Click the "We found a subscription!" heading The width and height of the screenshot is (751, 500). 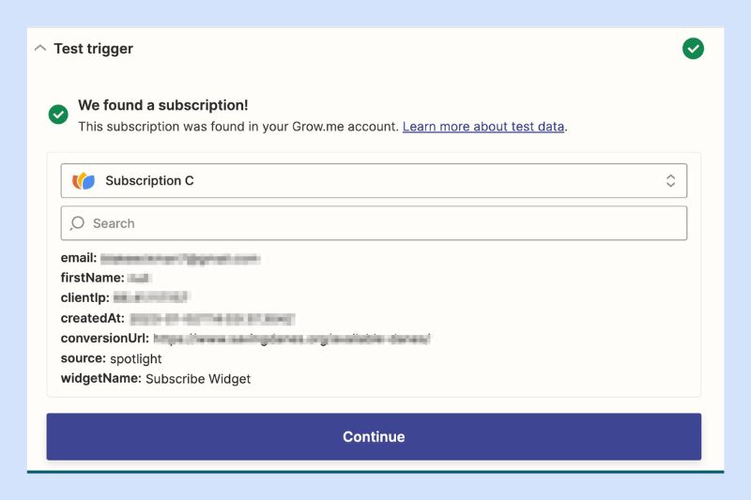point(163,105)
